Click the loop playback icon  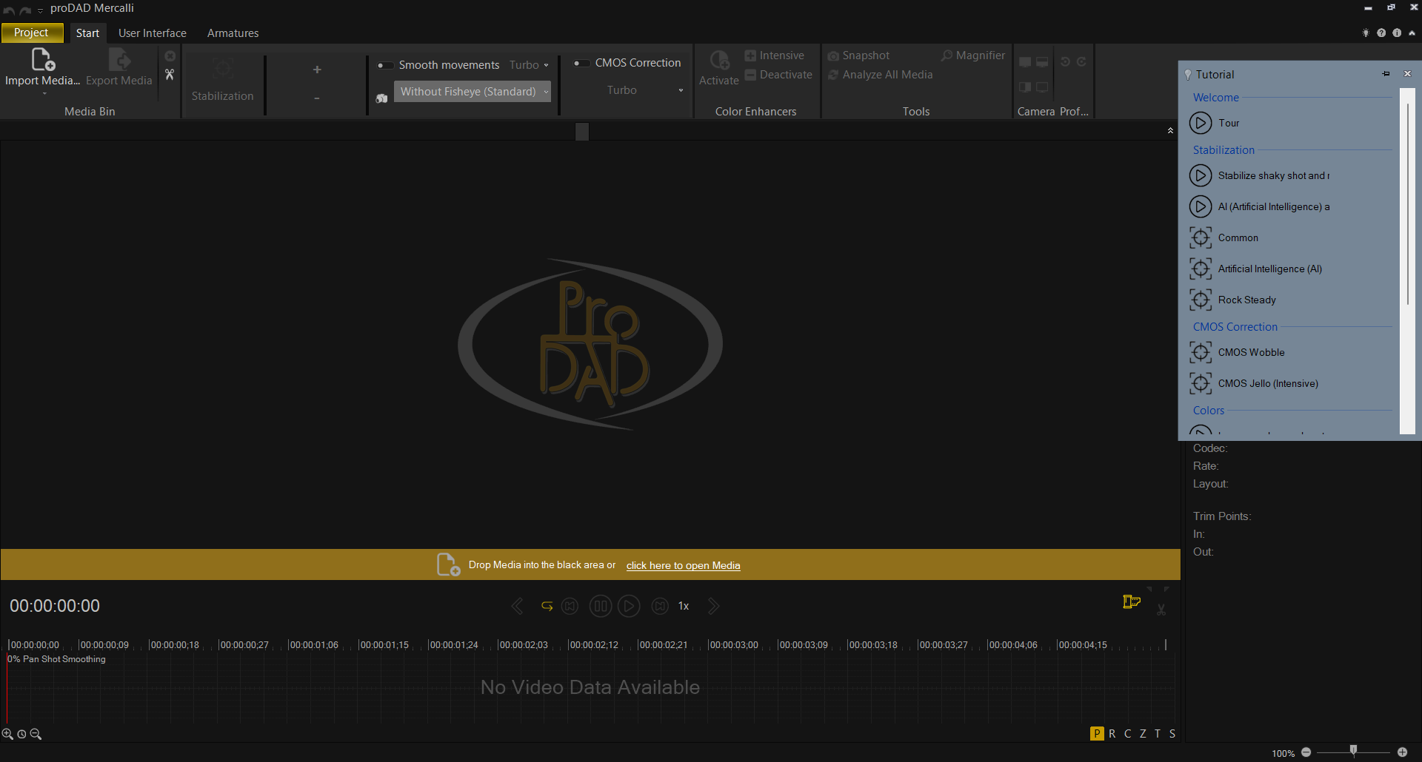point(547,606)
